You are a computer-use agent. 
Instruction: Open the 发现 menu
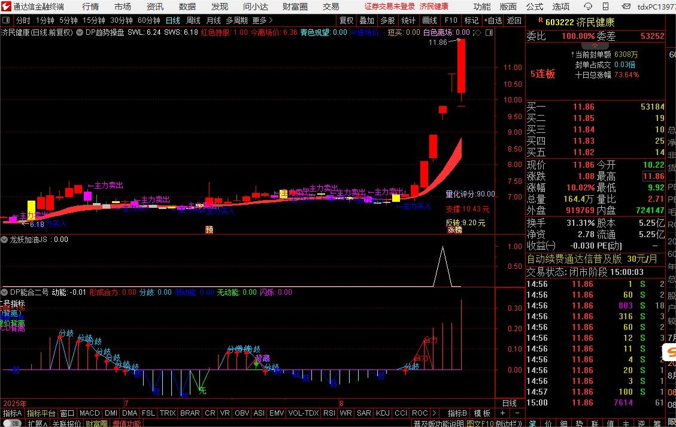coord(219,7)
